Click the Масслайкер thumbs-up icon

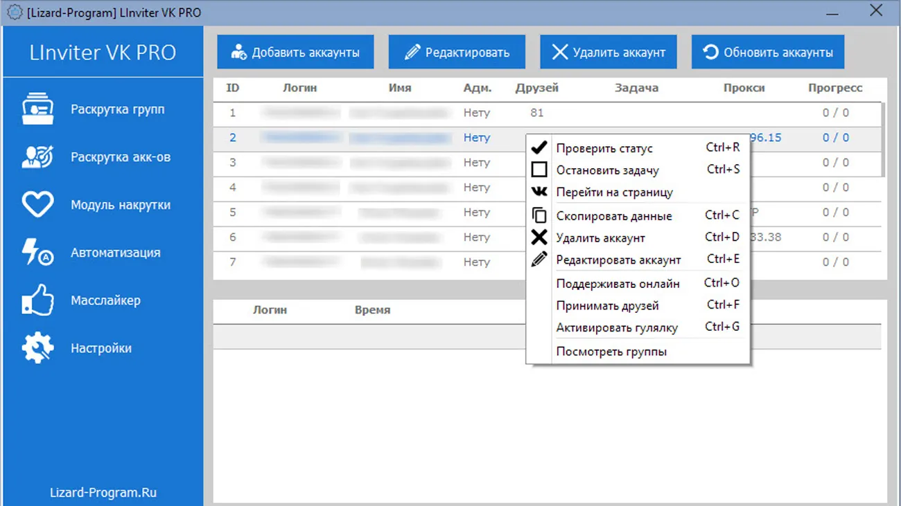[37, 300]
